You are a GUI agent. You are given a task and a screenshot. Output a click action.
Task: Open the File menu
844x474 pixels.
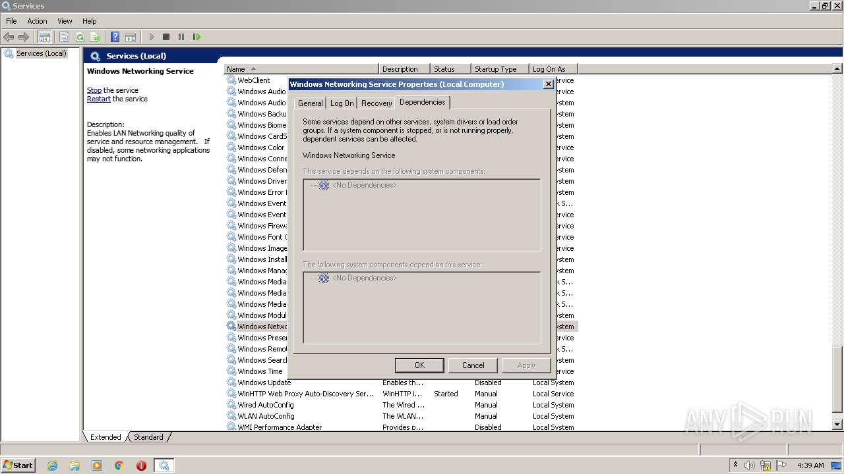click(11, 21)
